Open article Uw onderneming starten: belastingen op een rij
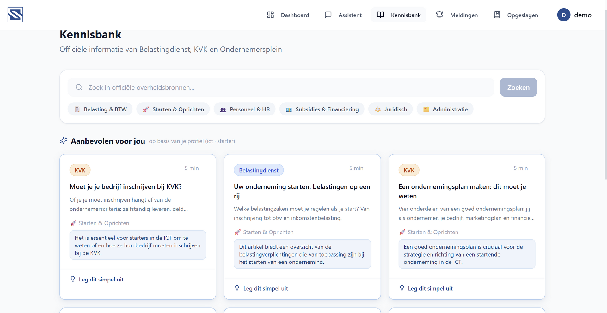This screenshot has width=607, height=313. point(302,191)
